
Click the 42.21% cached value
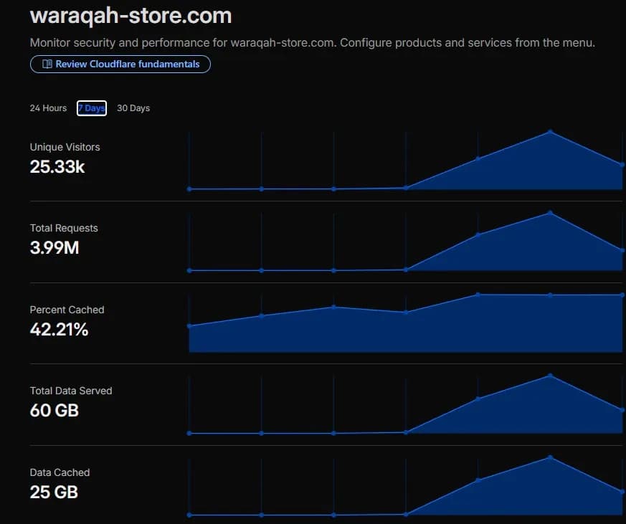[x=59, y=330]
